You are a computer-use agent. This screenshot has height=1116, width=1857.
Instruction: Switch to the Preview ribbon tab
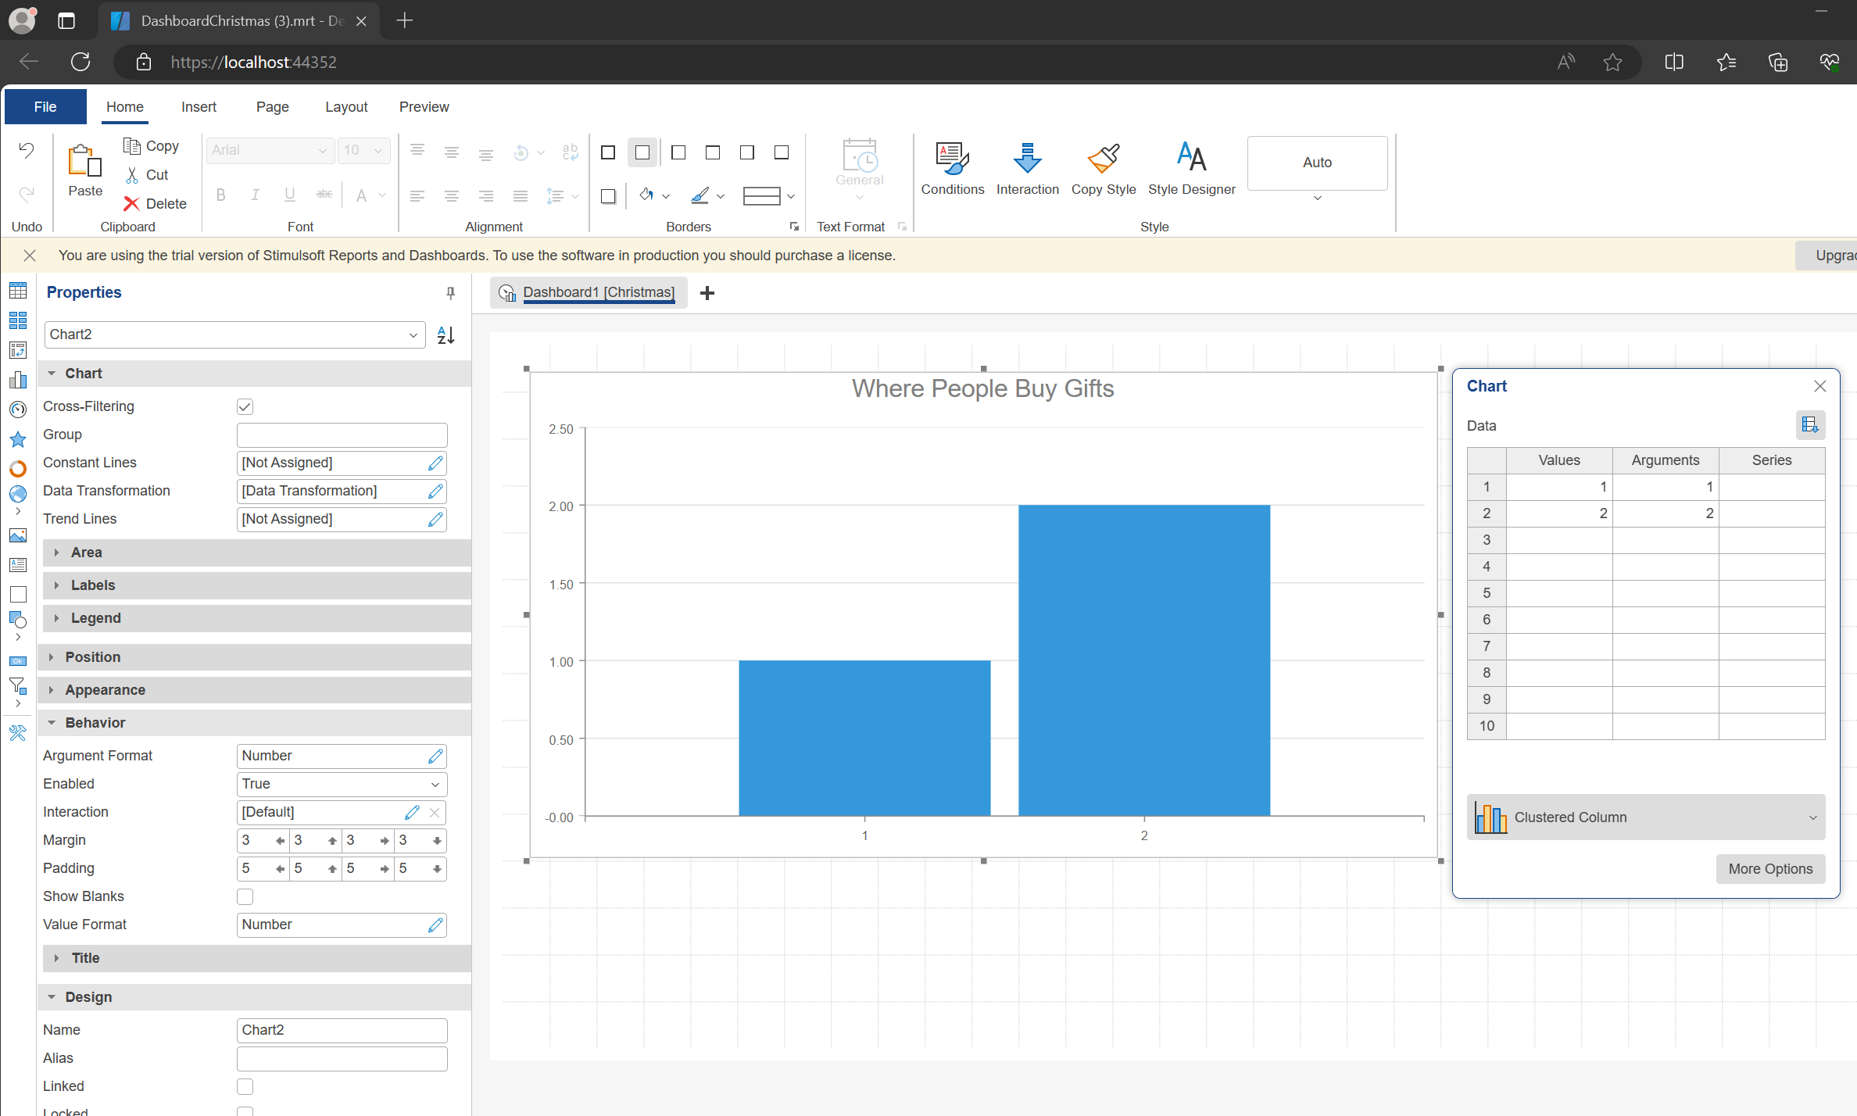(x=422, y=108)
